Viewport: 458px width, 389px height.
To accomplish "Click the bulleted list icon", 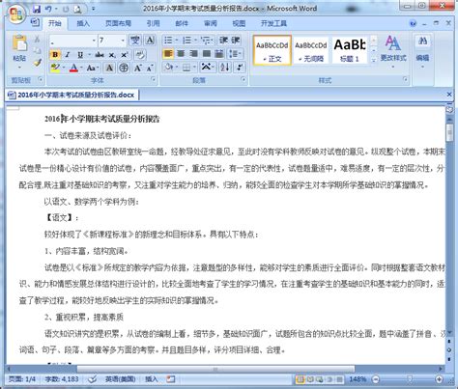I will (x=168, y=41).
